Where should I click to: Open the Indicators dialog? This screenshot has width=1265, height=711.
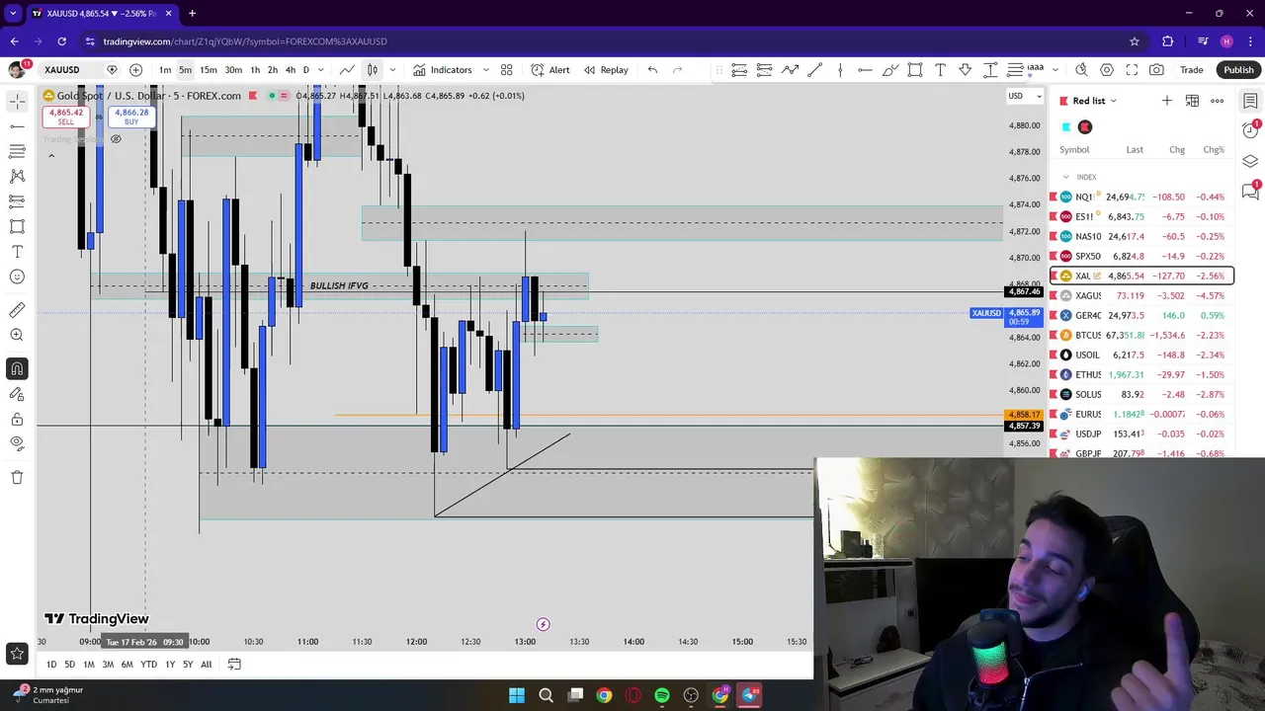[443, 70]
